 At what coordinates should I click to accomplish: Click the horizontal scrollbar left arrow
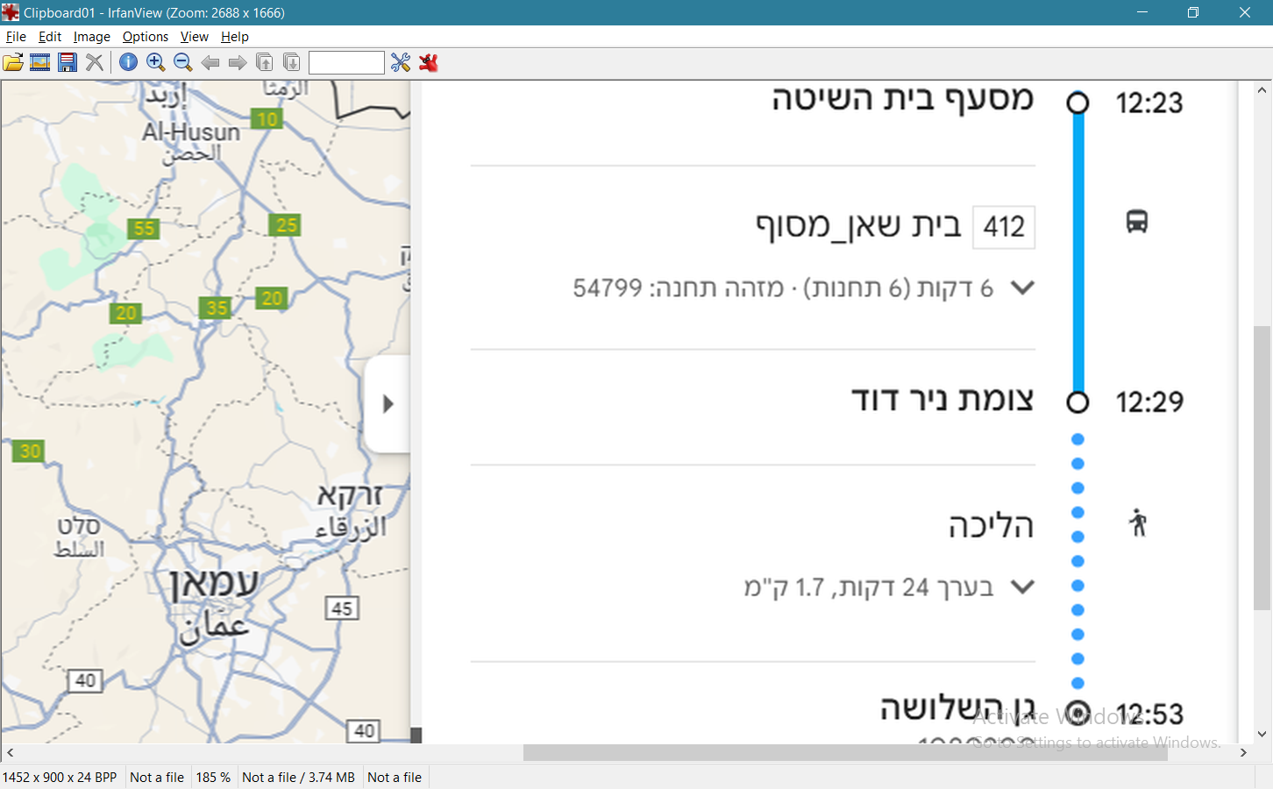point(10,753)
